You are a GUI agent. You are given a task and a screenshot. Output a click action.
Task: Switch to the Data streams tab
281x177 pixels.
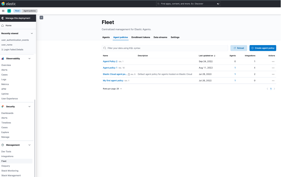(160, 37)
